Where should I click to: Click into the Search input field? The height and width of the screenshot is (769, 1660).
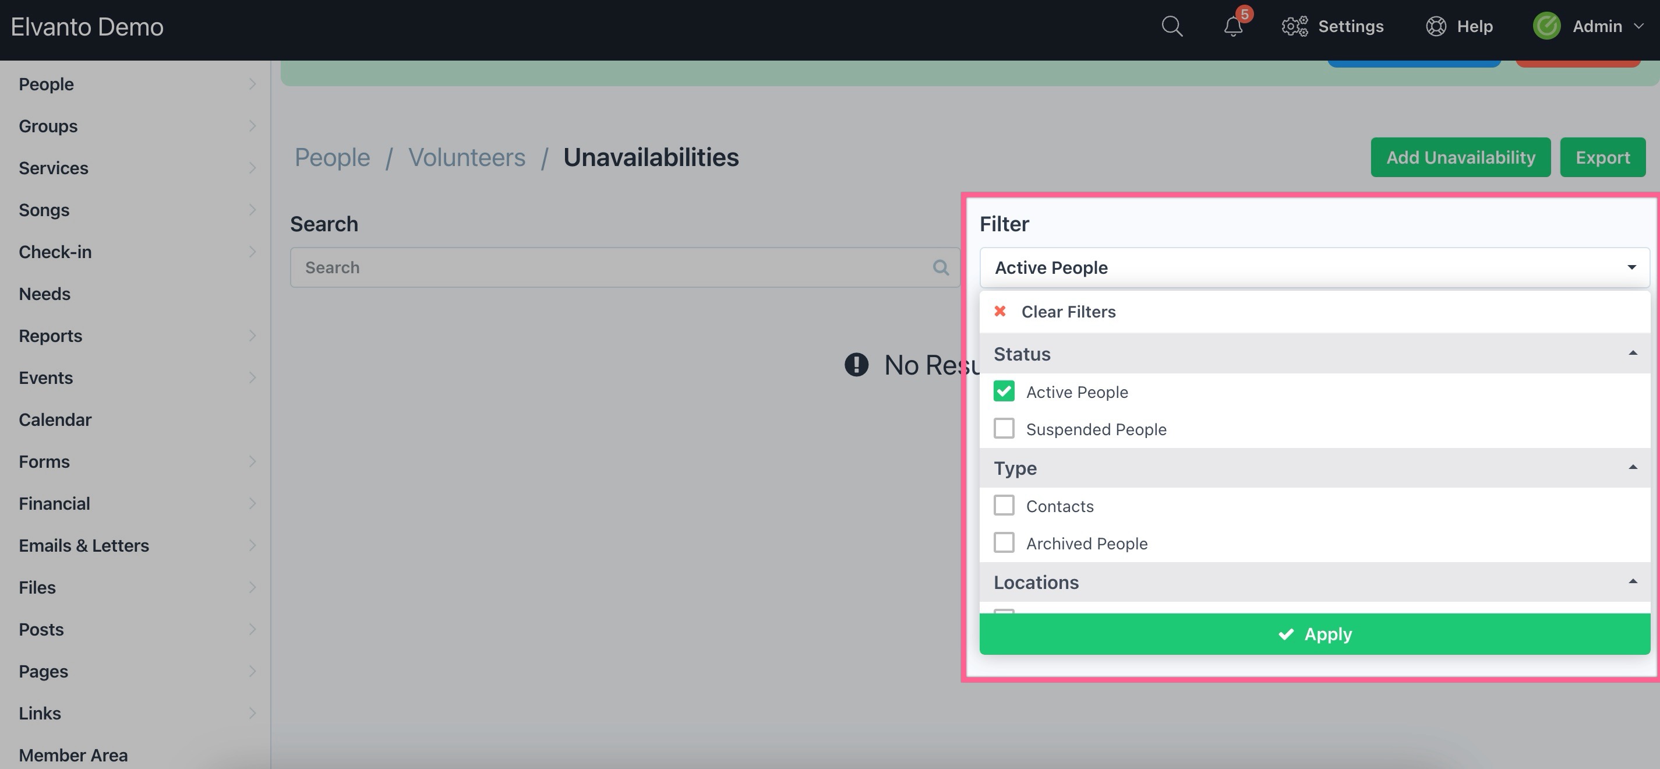pyautogui.click(x=612, y=267)
